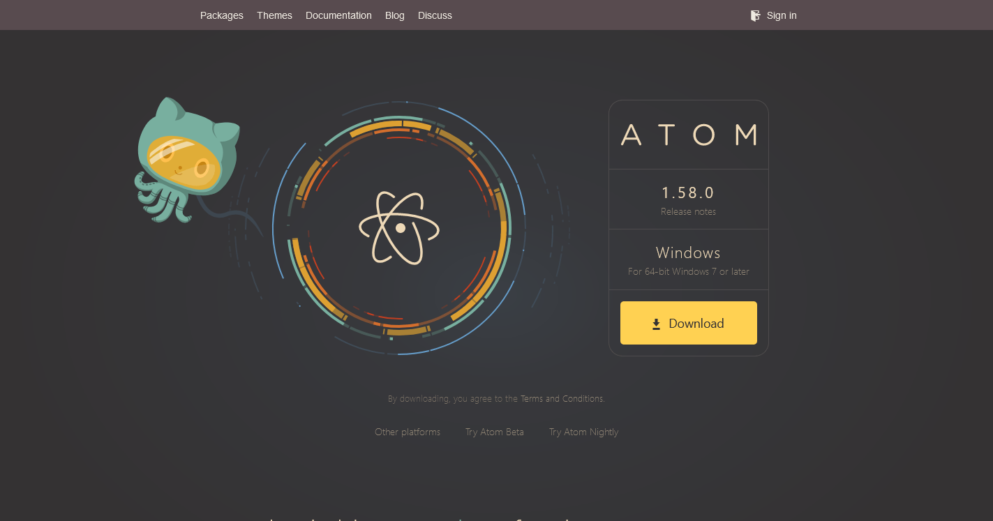This screenshot has height=521, width=993.
Task: Open the Blog page
Action: [394, 15]
